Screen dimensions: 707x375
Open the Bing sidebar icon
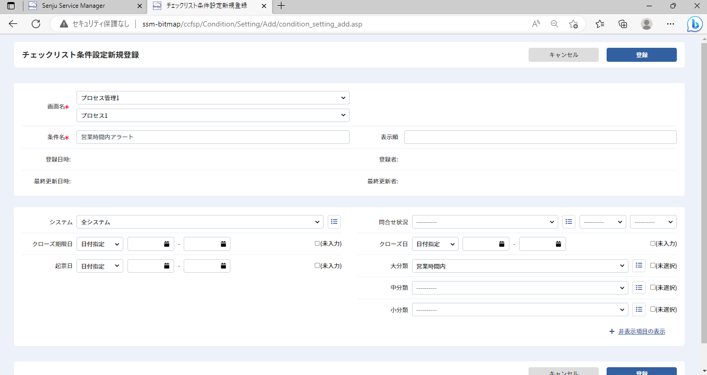(x=695, y=24)
